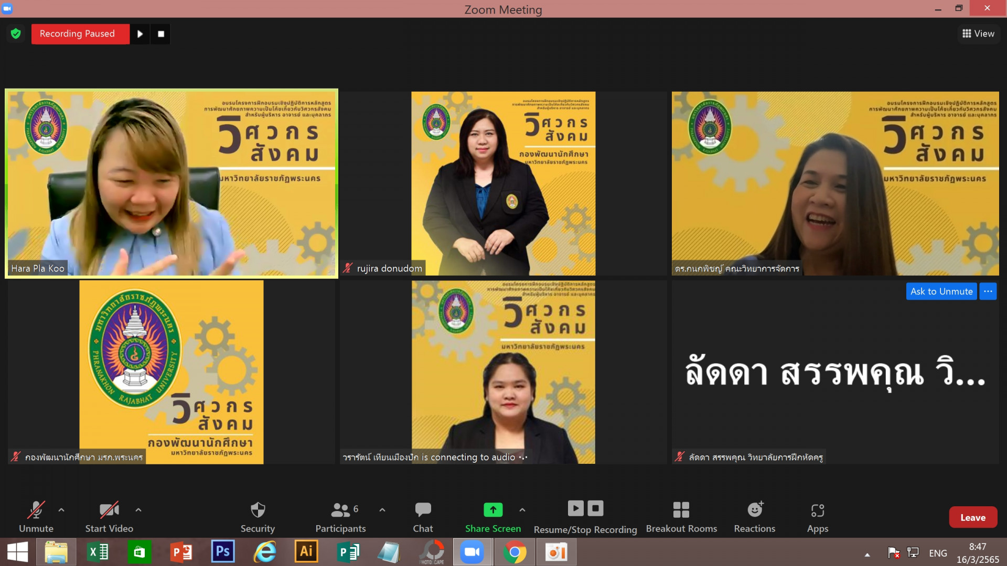Image resolution: width=1007 pixels, height=566 pixels.
Task: Open the Security shield menu
Action: 258,517
